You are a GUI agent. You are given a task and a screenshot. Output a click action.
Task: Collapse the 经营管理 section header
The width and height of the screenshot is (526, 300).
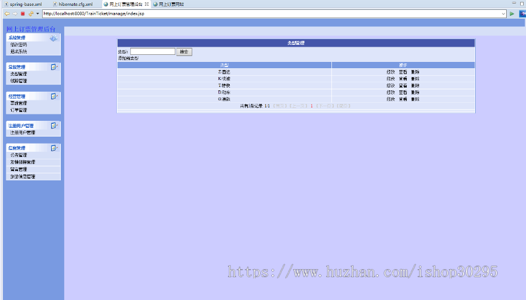click(33, 96)
